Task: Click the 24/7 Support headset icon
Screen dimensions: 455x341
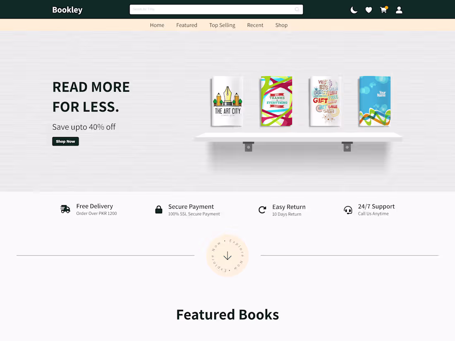Action: 348,210
